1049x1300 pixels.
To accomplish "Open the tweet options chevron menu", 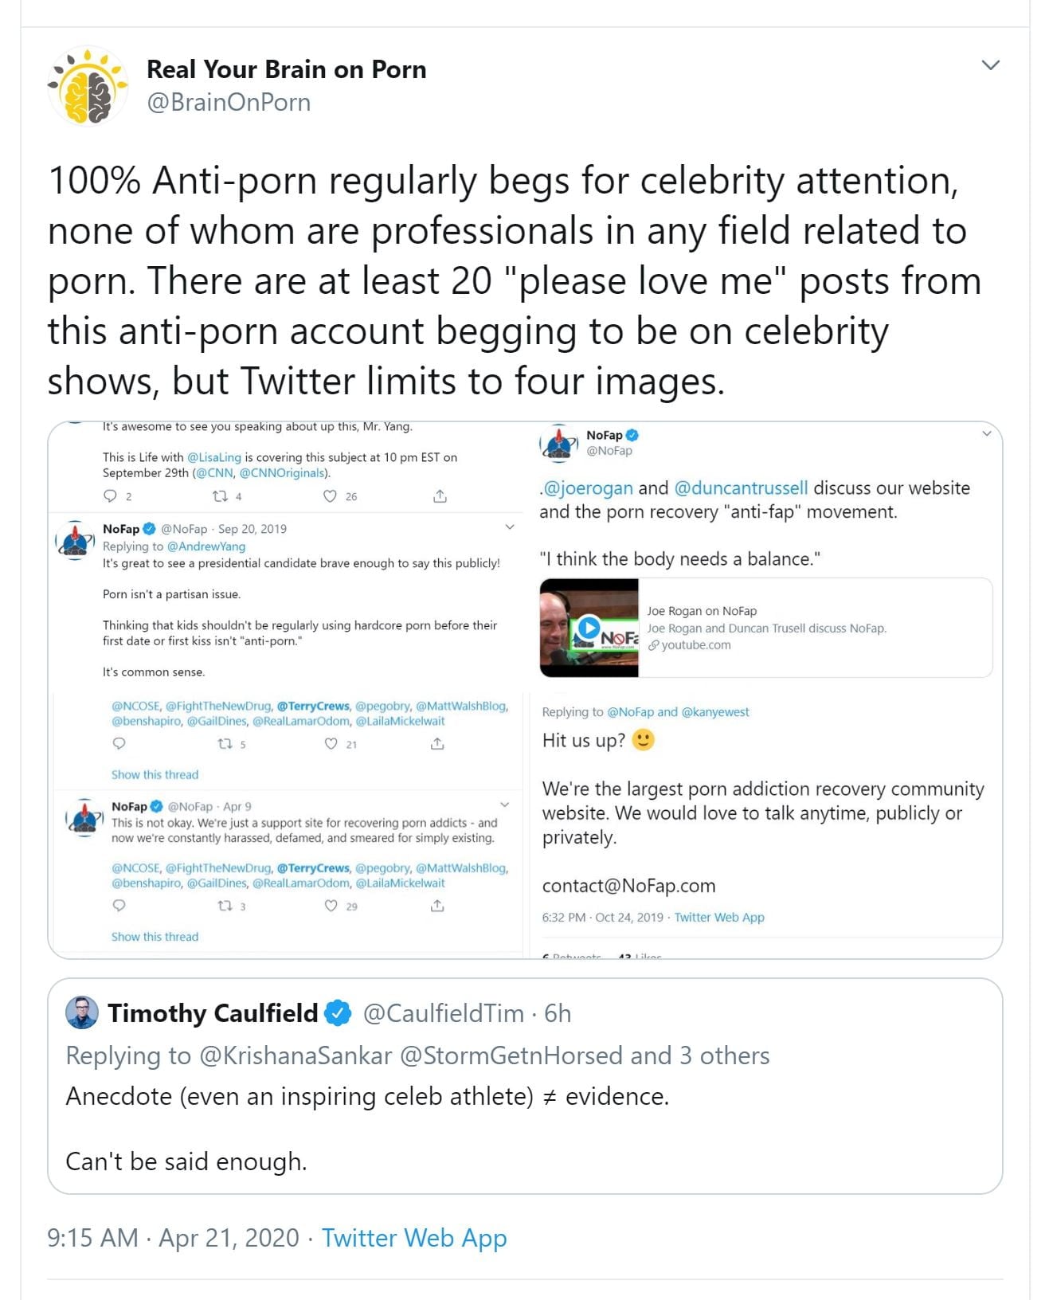I will pyautogui.click(x=990, y=65).
